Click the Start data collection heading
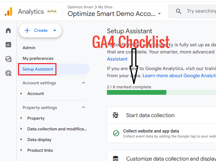The width and height of the screenshot is (216, 161). point(150,115)
